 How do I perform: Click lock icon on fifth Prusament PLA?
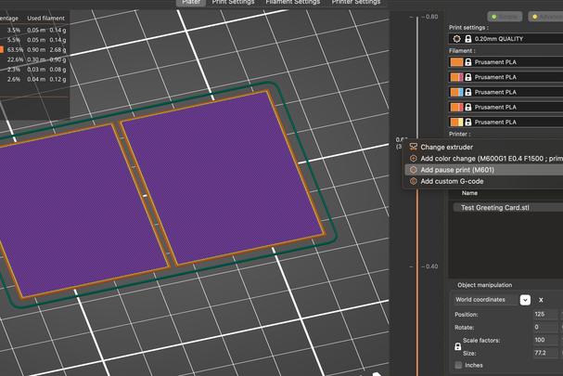[467, 123]
